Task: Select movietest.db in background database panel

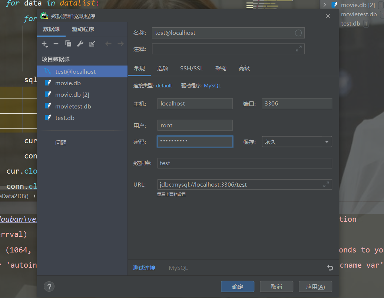Action: coord(359,14)
